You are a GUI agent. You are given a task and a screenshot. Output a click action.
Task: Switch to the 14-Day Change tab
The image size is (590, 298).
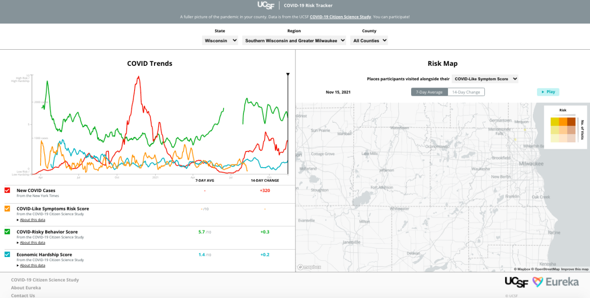pyautogui.click(x=466, y=92)
